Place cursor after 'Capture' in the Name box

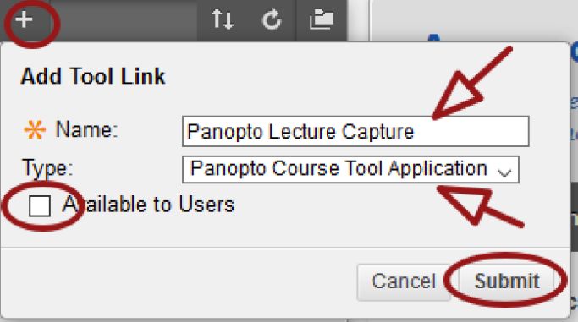[x=416, y=132]
